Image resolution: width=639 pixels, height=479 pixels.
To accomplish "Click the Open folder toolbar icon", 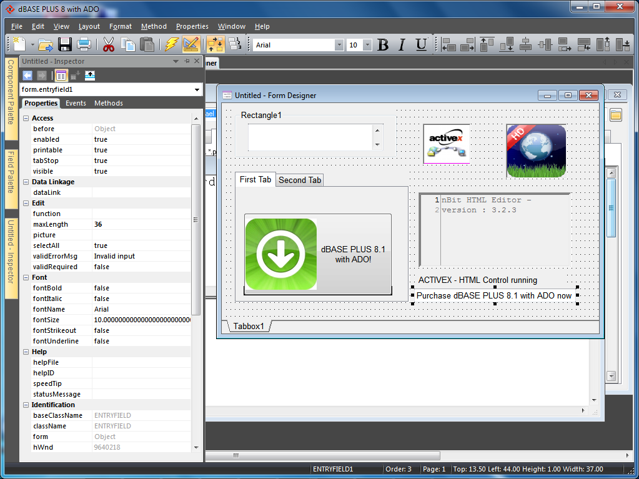I will tap(46, 44).
